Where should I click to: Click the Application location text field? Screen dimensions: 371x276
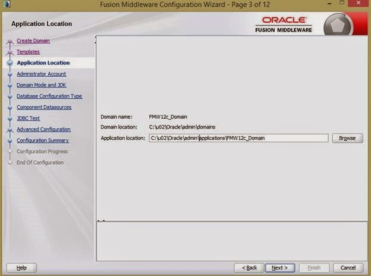238,138
